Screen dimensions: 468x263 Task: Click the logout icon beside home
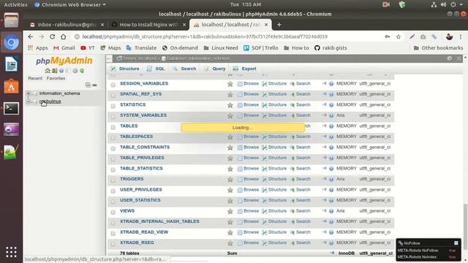tap(54, 71)
